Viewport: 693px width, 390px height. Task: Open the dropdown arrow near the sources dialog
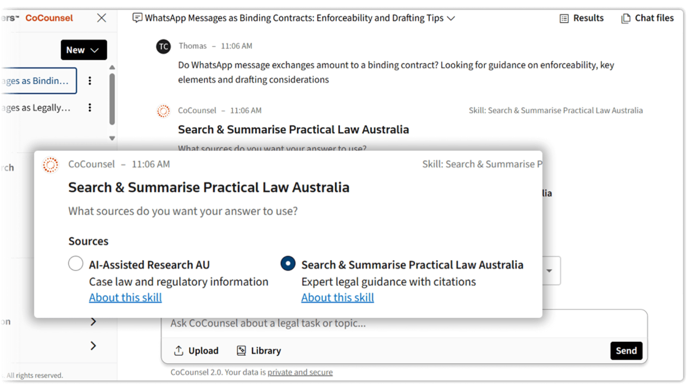[x=550, y=270]
